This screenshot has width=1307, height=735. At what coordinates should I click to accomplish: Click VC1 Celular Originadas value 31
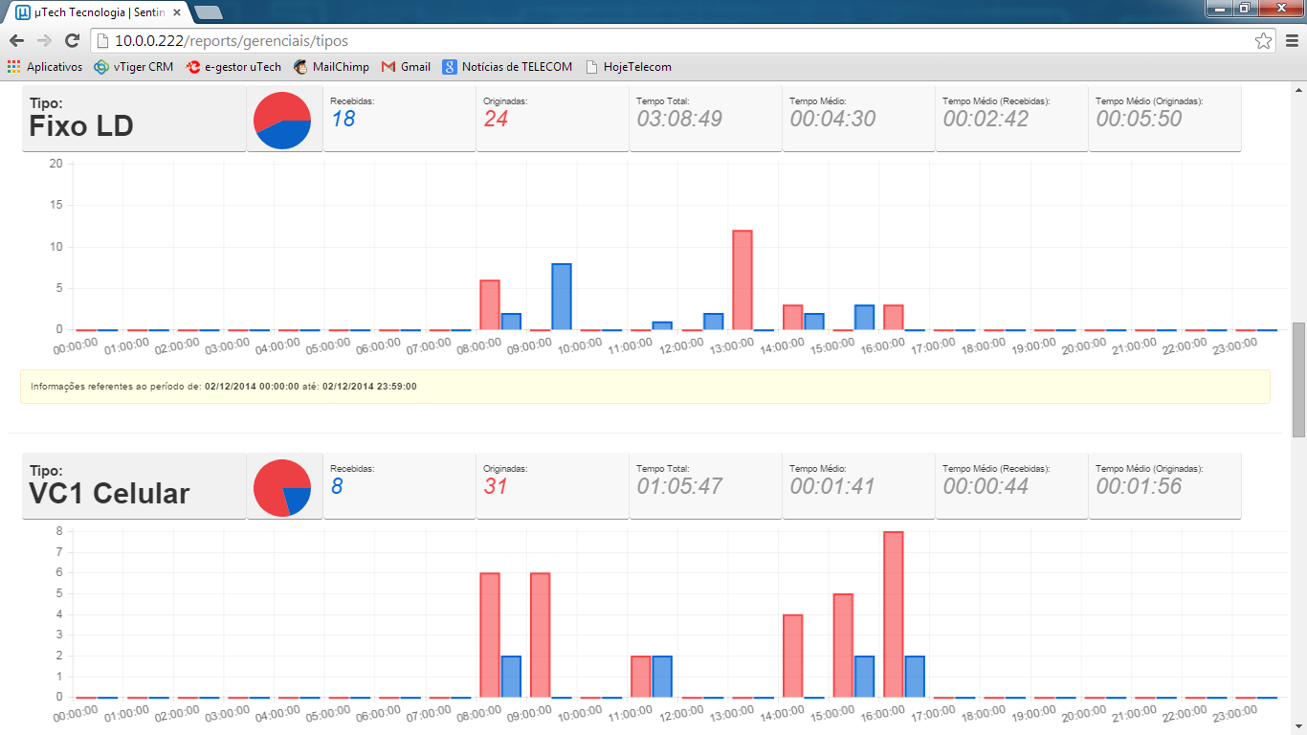(x=496, y=486)
